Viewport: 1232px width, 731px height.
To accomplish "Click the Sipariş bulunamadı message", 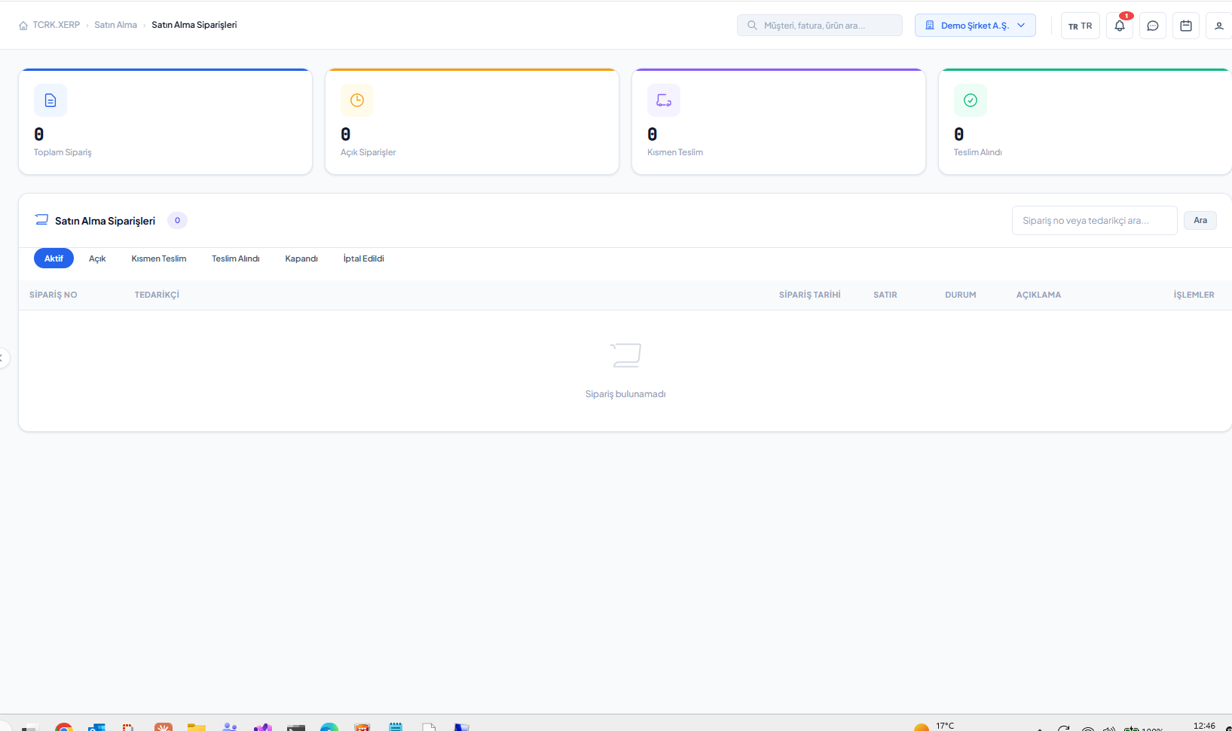I will (625, 394).
